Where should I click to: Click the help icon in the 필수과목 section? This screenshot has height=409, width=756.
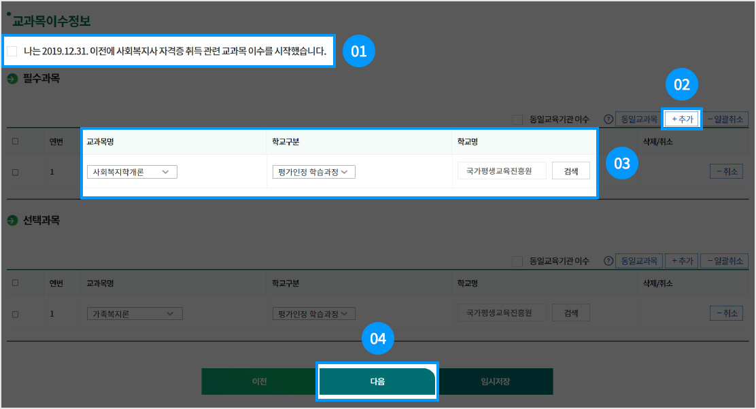[x=608, y=120]
